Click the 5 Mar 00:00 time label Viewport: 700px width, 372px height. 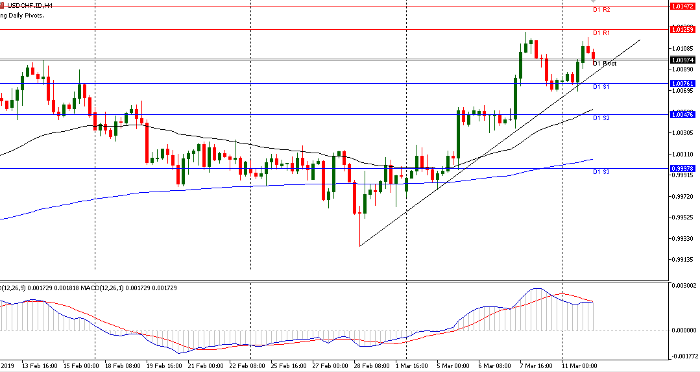click(x=454, y=366)
